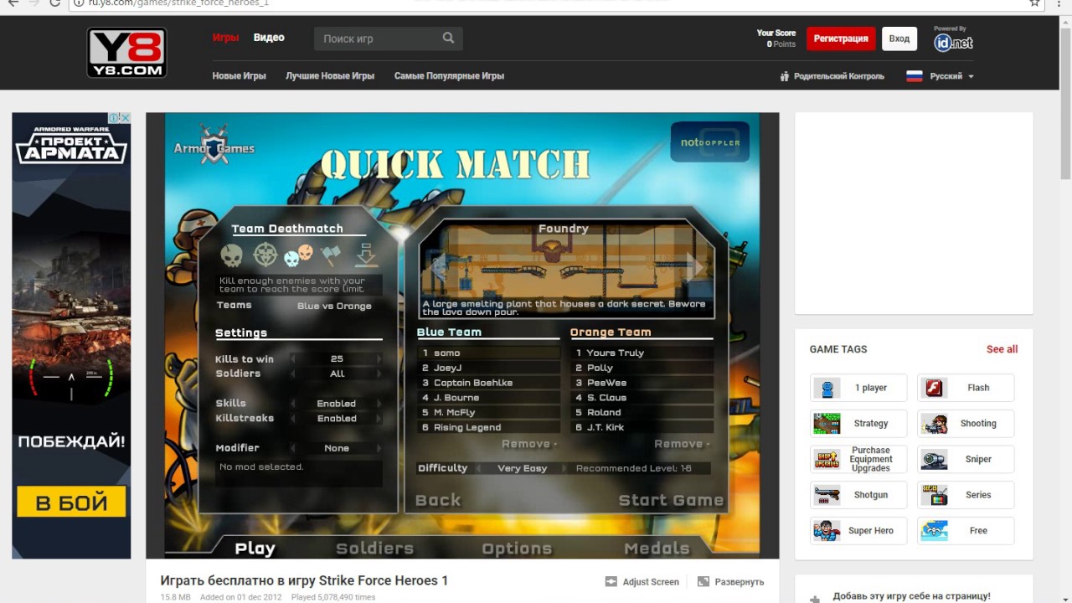Click the Armor Games logo
The width and height of the screenshot is (1072, 603).
point(214,145)
